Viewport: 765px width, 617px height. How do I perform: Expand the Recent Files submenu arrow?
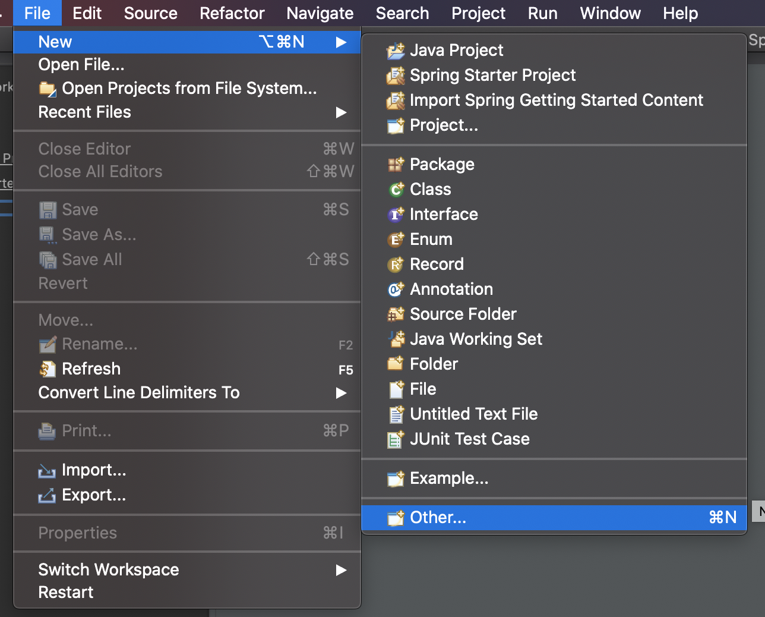click(x=341, y=112)
